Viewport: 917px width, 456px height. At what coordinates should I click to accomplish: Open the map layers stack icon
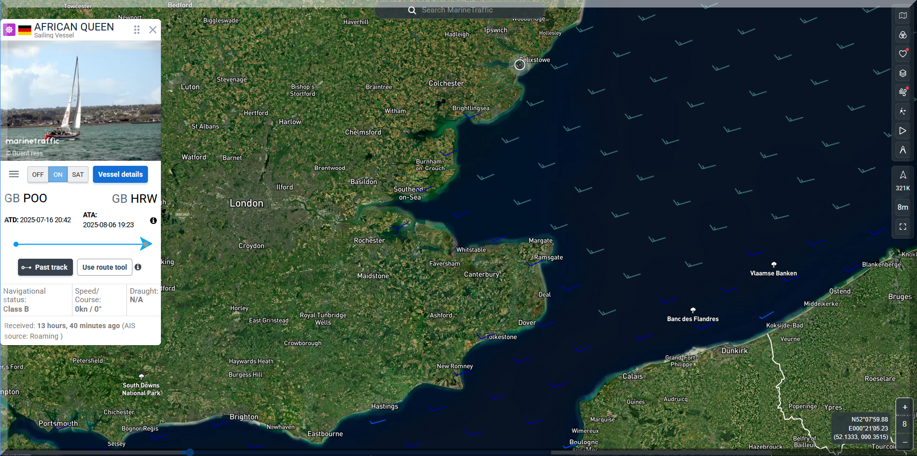(903, 73)
